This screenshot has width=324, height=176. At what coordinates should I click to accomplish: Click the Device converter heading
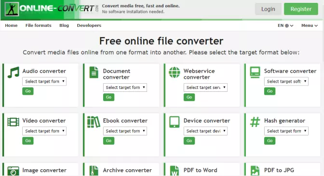pyautogui.click(x=207, y=121)
